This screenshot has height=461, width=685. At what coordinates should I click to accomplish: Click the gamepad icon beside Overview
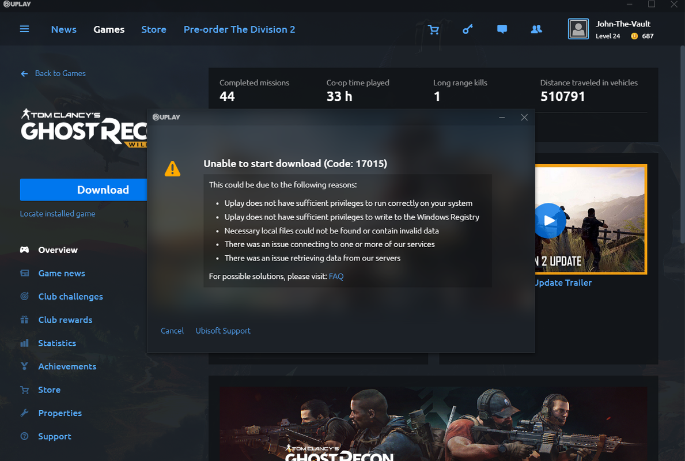coord(24,250)
